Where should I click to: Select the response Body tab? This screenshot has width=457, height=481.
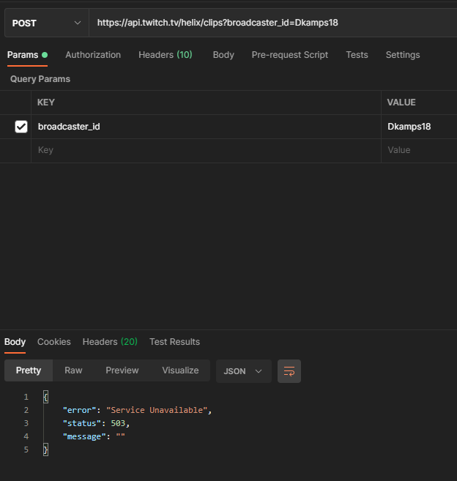coord(15,342)
